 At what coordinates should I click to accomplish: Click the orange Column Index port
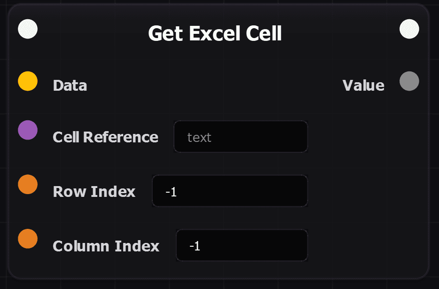coord(27,239)
